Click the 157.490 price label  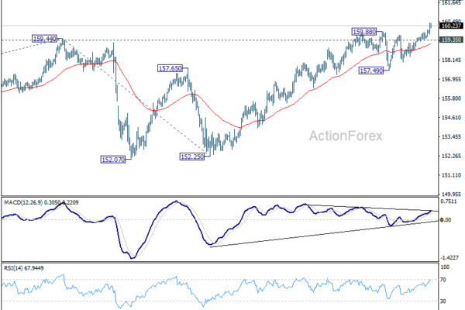(x=371, y=71)
